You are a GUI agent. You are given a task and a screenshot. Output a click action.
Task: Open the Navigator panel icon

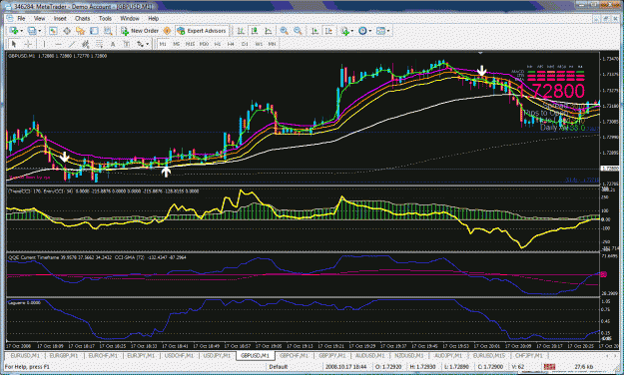81,31
